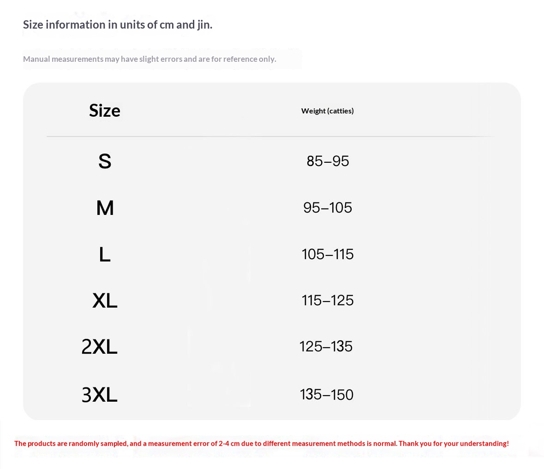
Task: Select the 'Size' column header
Action: (105, 111)
